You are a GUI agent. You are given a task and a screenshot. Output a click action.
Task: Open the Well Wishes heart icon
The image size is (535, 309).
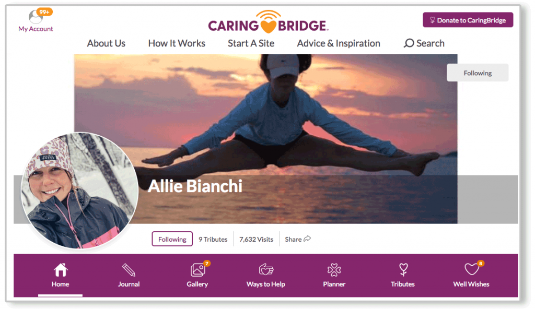pos(472,269)
